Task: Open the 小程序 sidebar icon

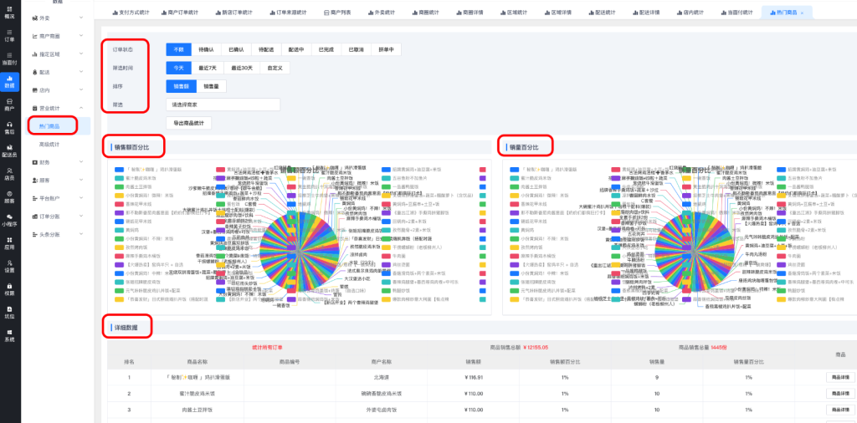Action: pyautogui.click(x=9, y=221)
